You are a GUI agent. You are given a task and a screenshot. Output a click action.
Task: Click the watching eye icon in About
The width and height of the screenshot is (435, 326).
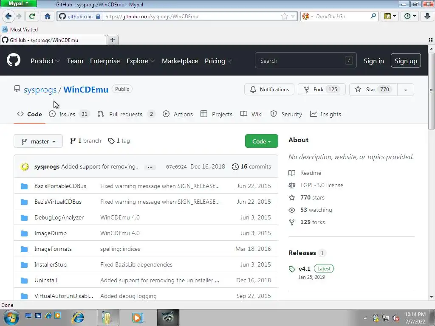[x=292, y=210]
